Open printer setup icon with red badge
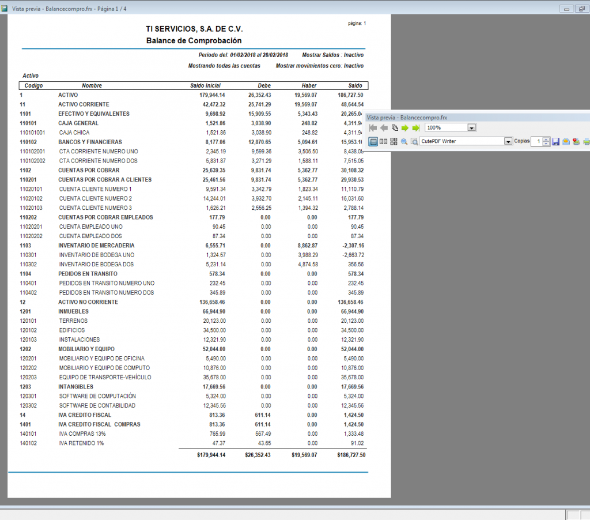Screen dimensions: 590x520 tap(576, 142)
